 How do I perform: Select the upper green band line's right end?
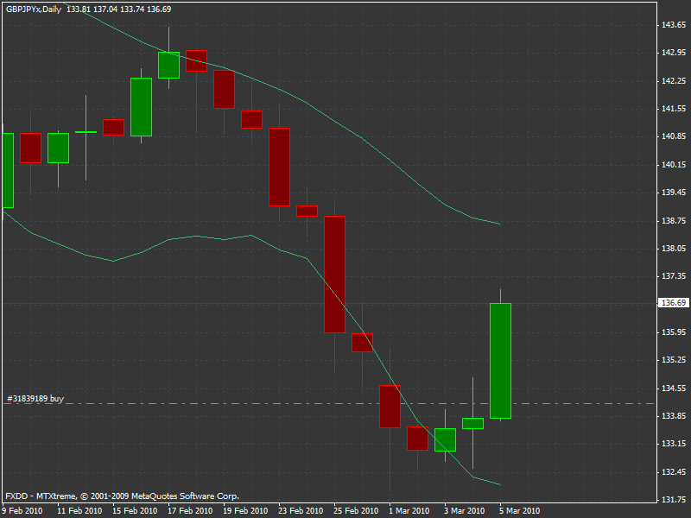pos(498,224)
